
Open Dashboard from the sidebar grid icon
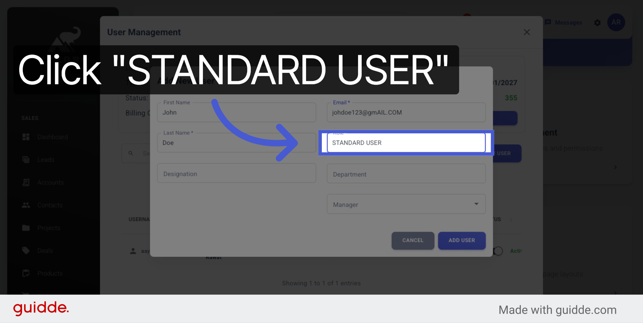tap(26, 137)
